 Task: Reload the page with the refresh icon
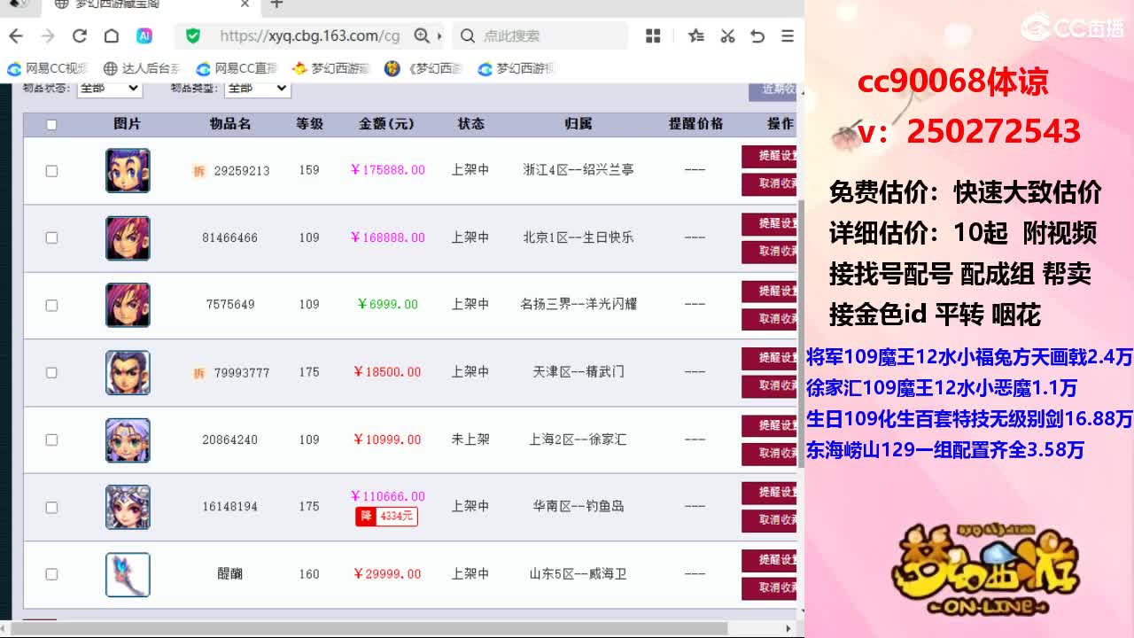click(80, 36)
